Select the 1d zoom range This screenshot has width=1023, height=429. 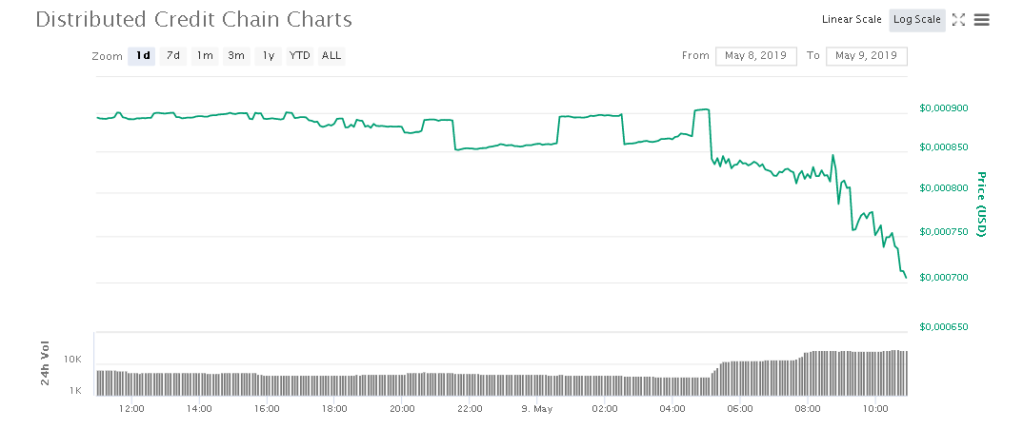click(x=143, y=56)
